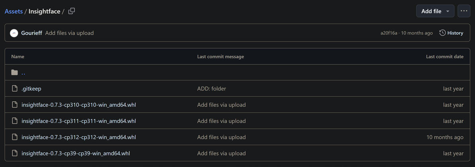This screenshot has height=167, width=475.
Task: Open Gourieff's profile from the username
Action: [31, 33]
